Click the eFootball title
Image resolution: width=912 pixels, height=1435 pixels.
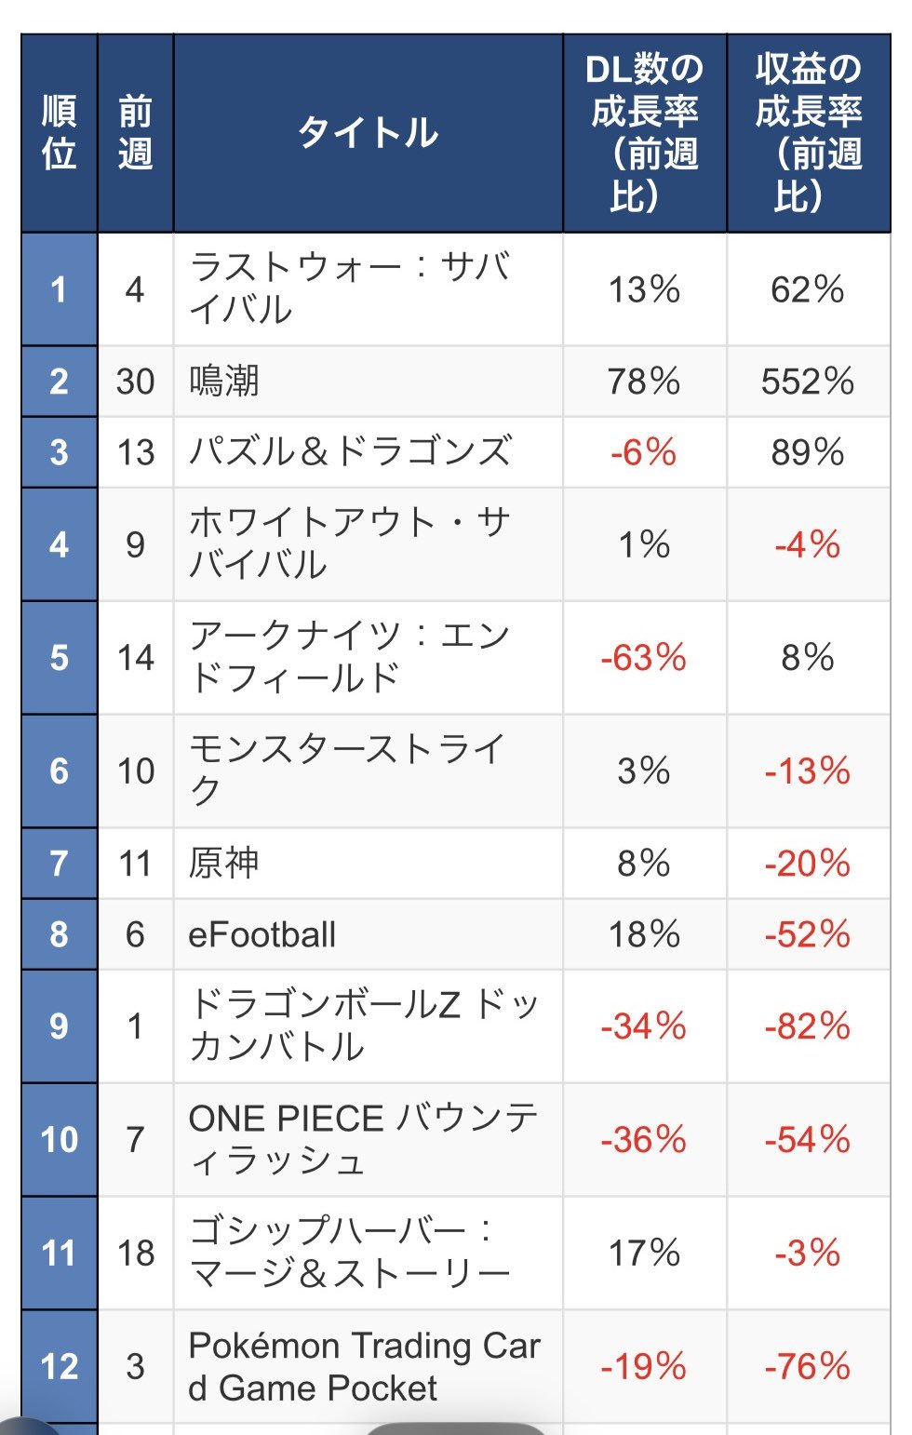262,934
